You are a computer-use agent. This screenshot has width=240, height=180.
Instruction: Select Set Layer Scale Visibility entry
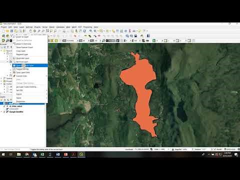(x=30, y=87)
